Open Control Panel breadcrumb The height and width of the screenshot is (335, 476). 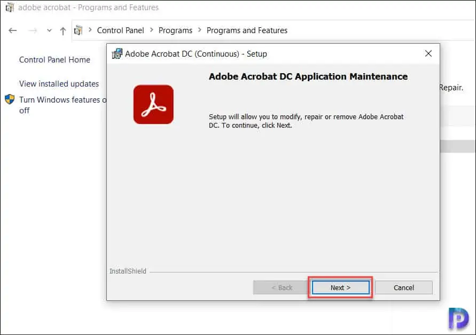121,30
